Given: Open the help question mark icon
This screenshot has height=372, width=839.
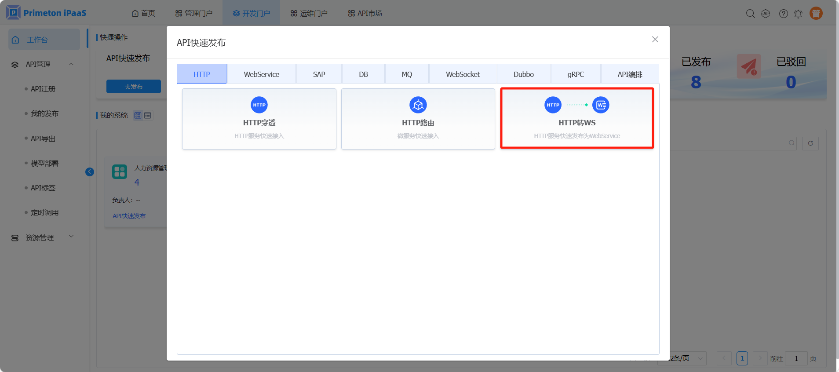Looking at the screenshot, I should (783, 14).
